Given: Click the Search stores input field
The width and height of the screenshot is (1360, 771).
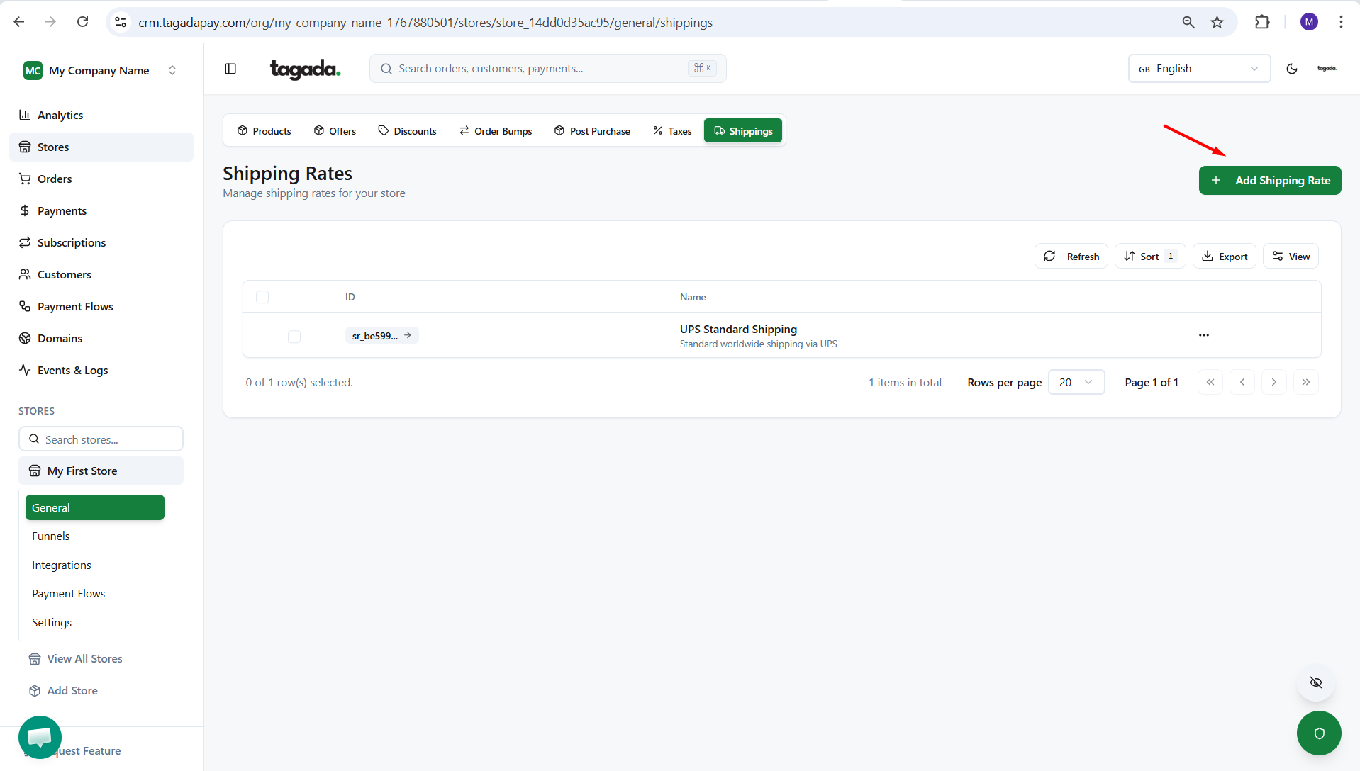Looking at the screenshot, I should pyautogui.click(x=101, y=439).
